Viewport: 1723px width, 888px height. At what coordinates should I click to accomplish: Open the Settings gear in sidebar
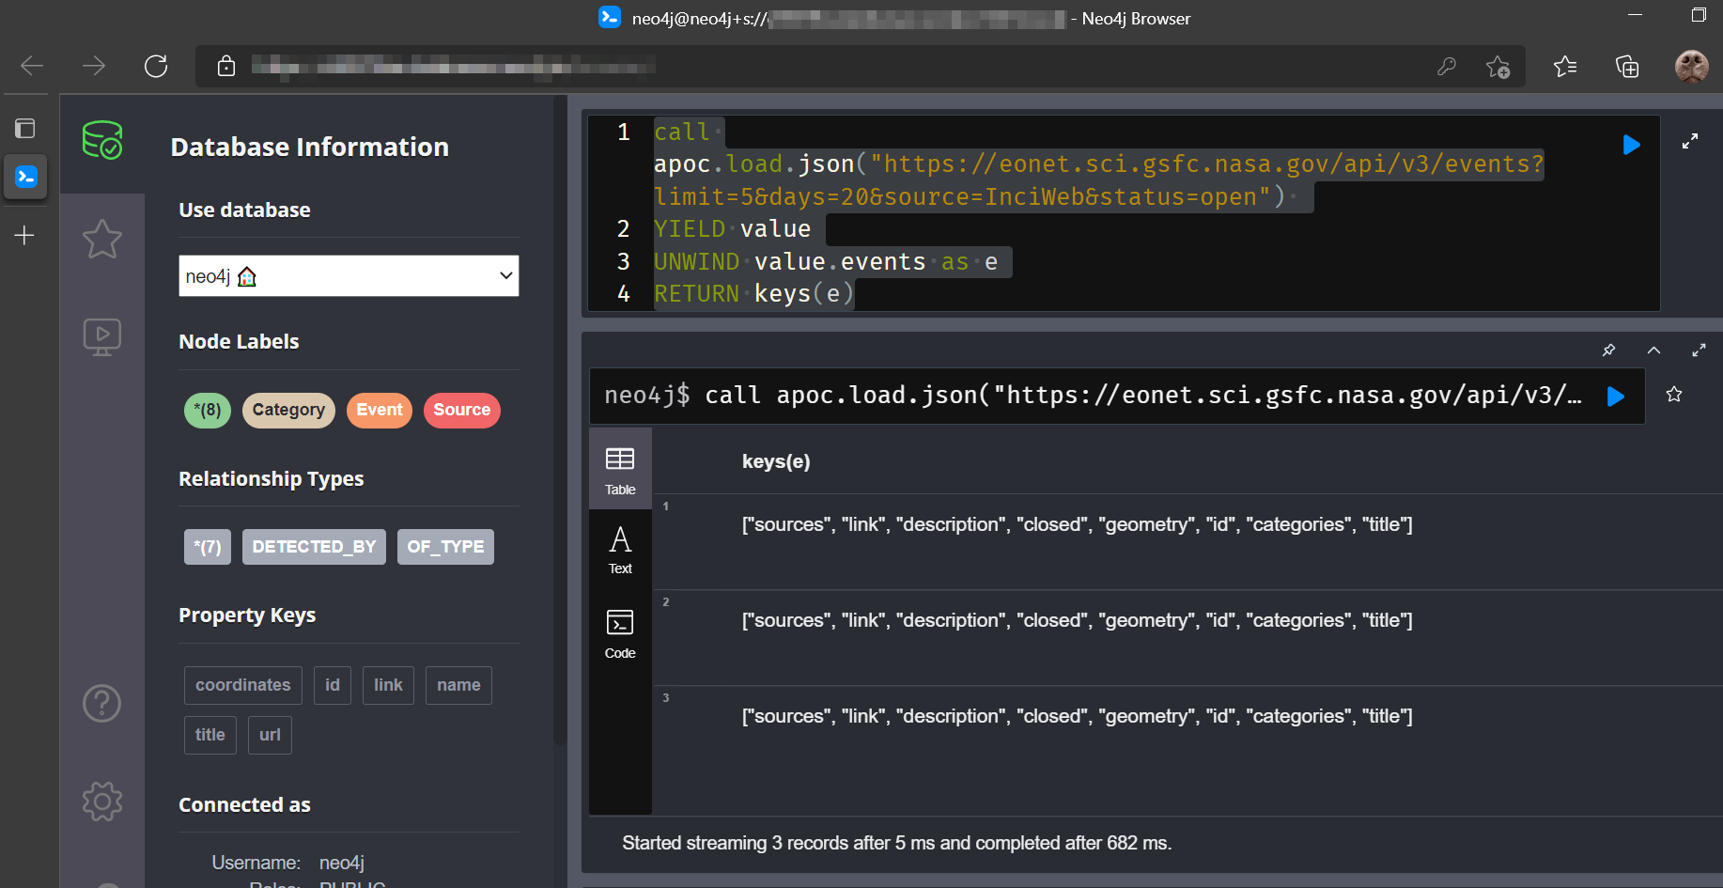coord(101,802)
